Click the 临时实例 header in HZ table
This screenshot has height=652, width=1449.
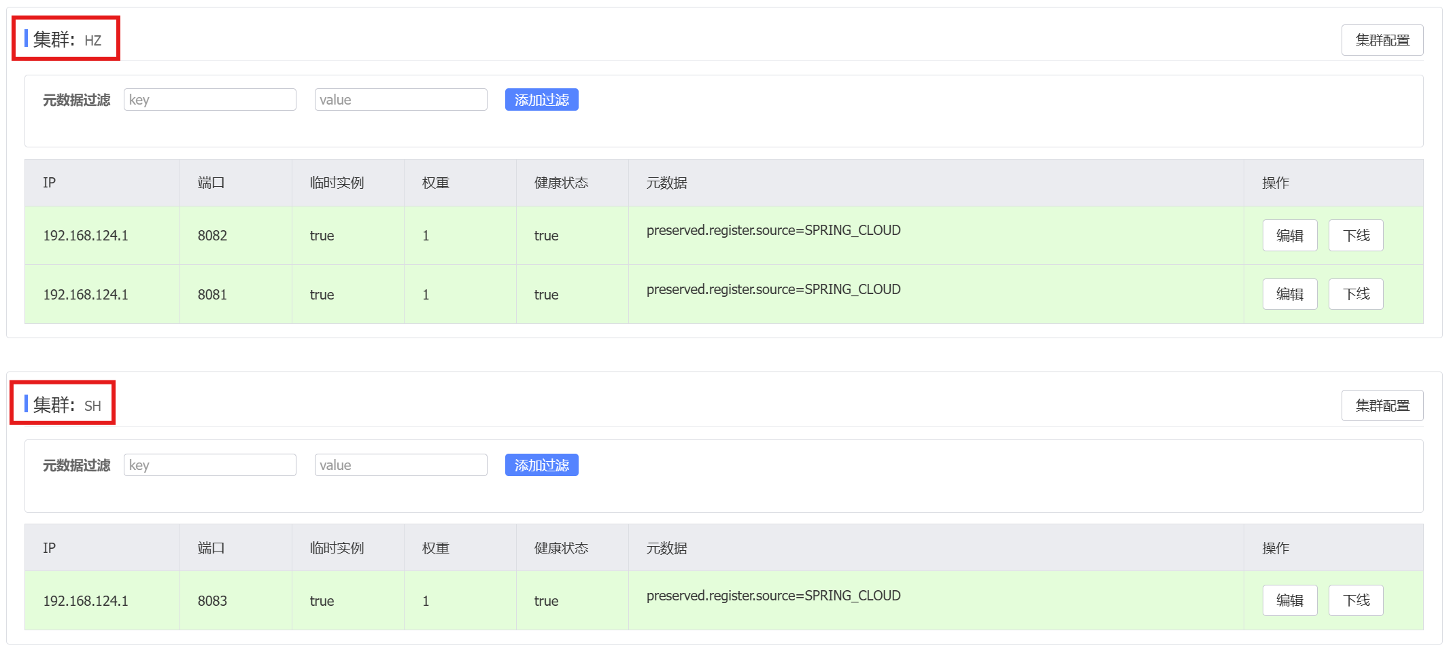pos(337,183)
